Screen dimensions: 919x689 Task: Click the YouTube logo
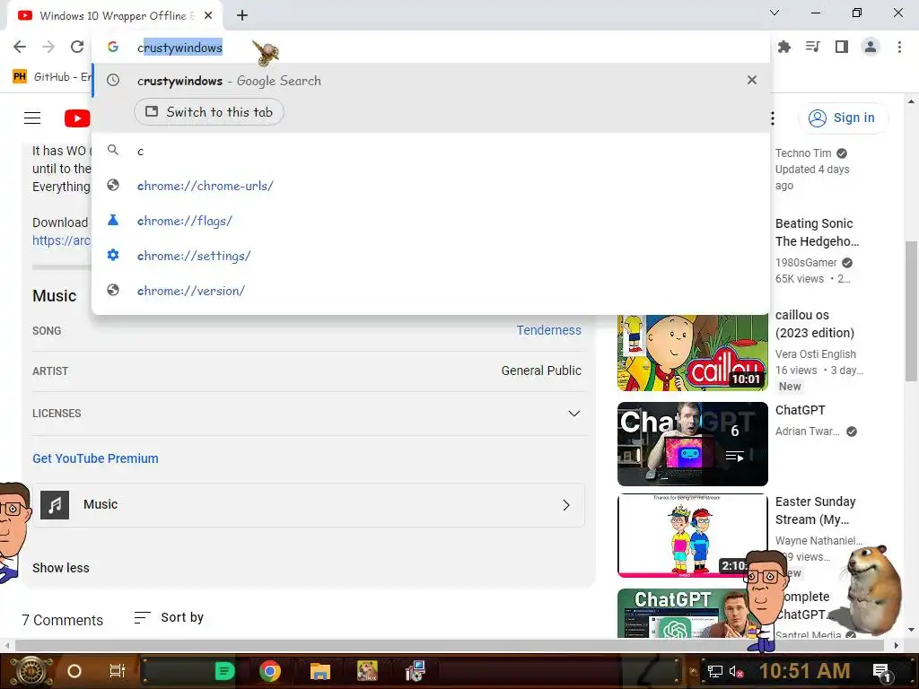pos(77,118)
